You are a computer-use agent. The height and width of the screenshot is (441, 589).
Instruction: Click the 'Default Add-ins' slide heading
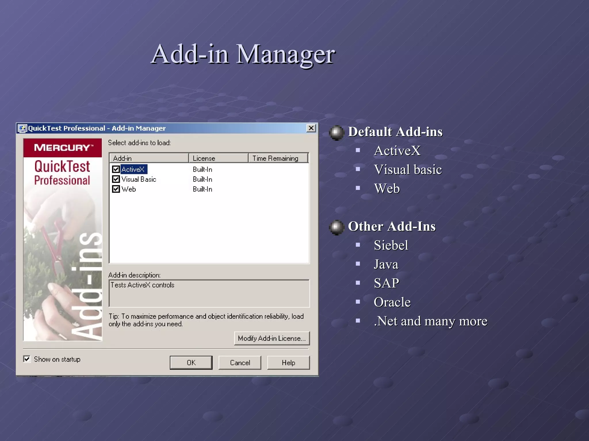coord(395,132)
